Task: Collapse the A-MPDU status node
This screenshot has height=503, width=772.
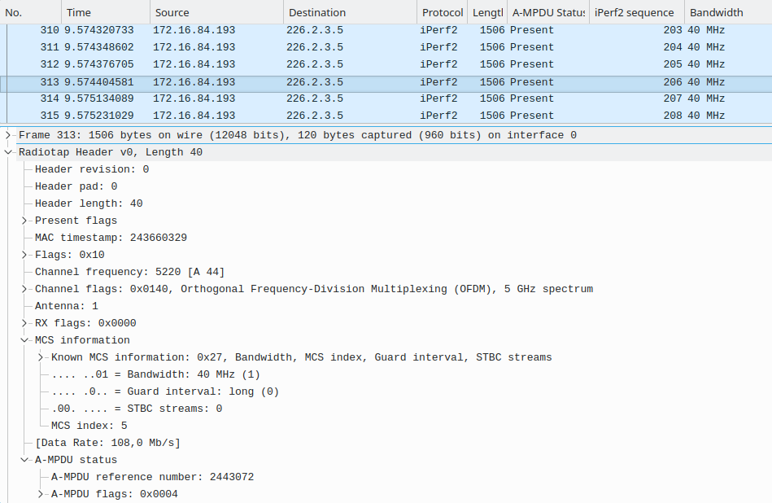Action: pyautogui.click(x=24, y=460)
